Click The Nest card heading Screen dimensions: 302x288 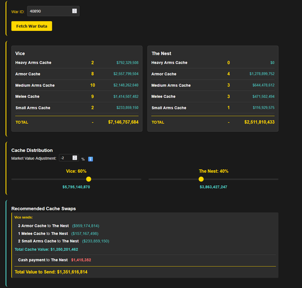161,53
